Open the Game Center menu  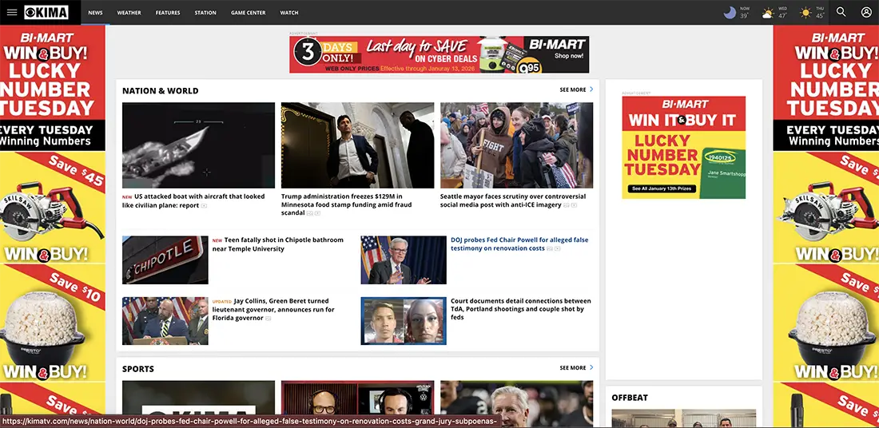click(249, 12)
